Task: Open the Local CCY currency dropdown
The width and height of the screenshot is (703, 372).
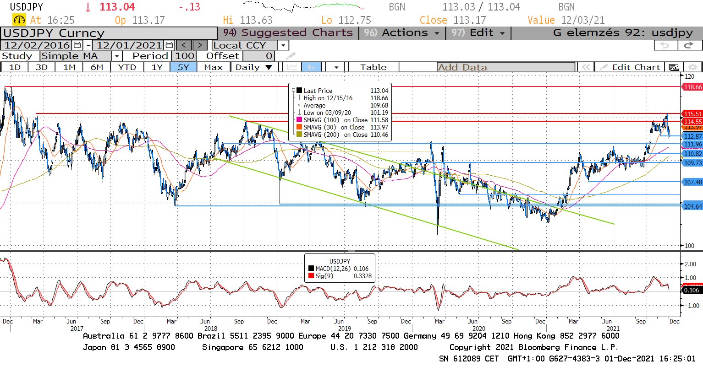Action: click(283, 45)
